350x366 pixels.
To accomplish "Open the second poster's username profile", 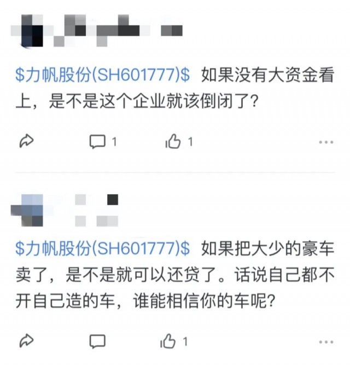I will pos(96,210).
